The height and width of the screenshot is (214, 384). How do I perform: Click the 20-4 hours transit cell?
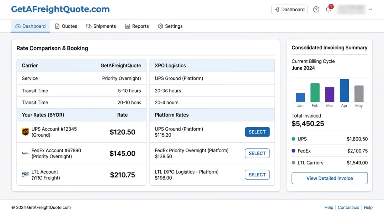[x=166, y=103]
